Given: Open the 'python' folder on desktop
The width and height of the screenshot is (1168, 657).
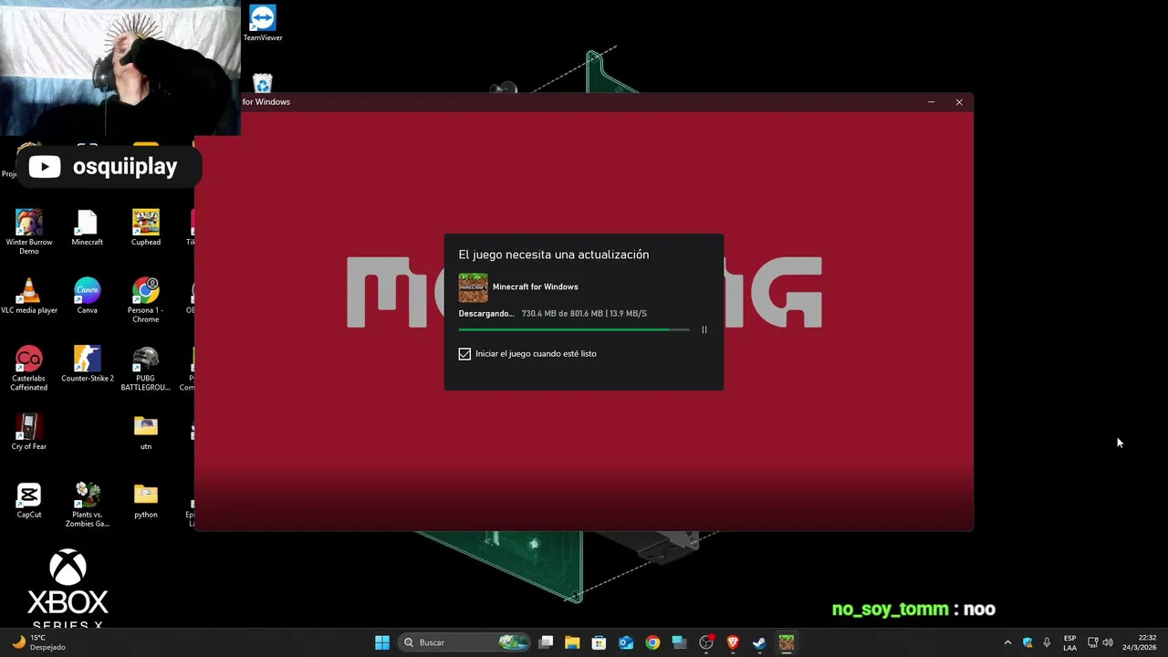Looking at the screenshot, I should point(146,500).
